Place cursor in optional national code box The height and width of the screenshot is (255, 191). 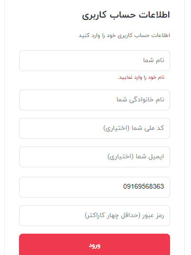click(x=95, y=128)
